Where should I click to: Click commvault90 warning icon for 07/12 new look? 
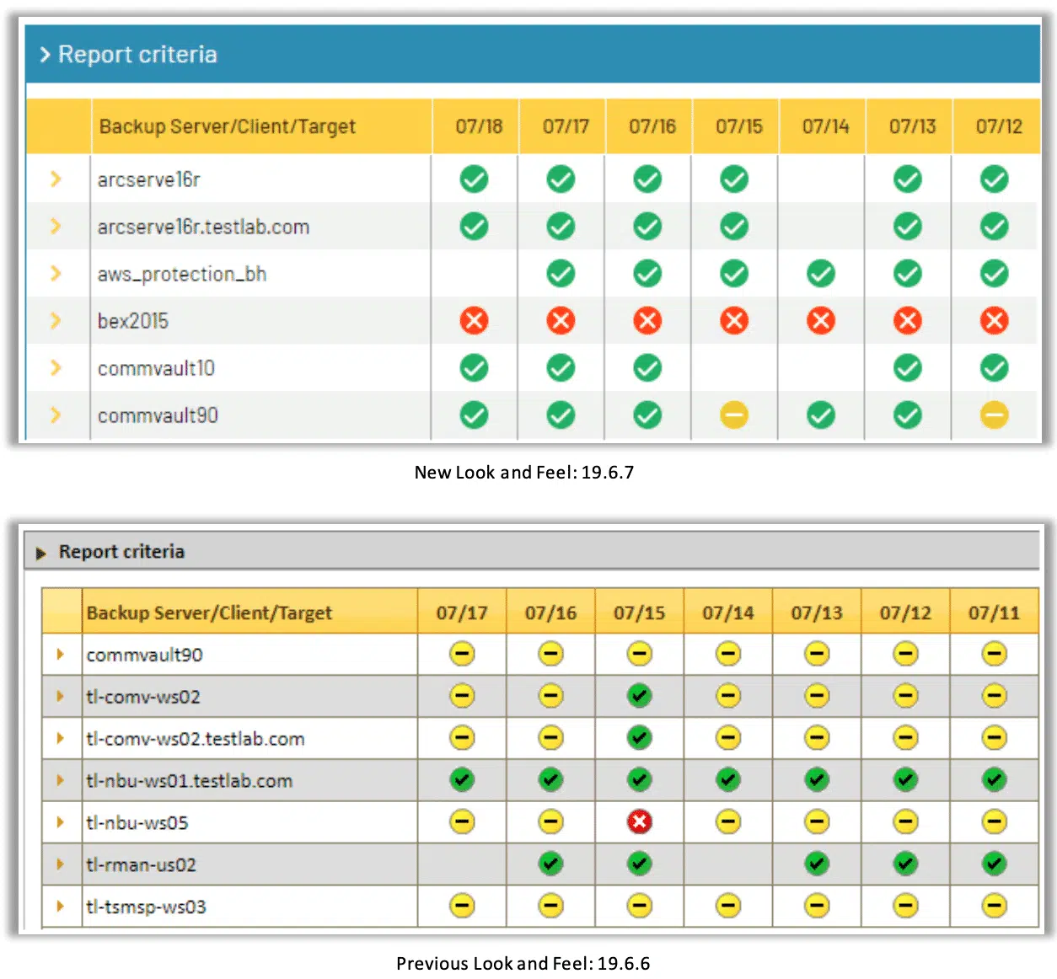pyautogui.click(x=995, y=415)
